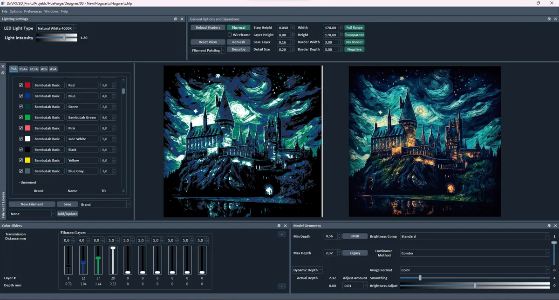This screenshot has width=559, height=300.
Task: Float the Filament Library side panel
Action: click(x=3, y=72)
